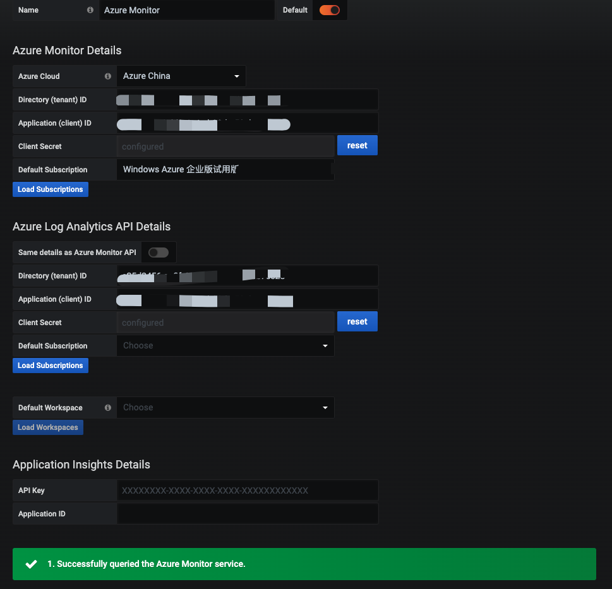Click the Load Workspaces button
The image size is (612, 589).
48,427
